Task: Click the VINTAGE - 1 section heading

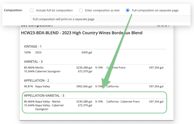Action: pos(33,46)
